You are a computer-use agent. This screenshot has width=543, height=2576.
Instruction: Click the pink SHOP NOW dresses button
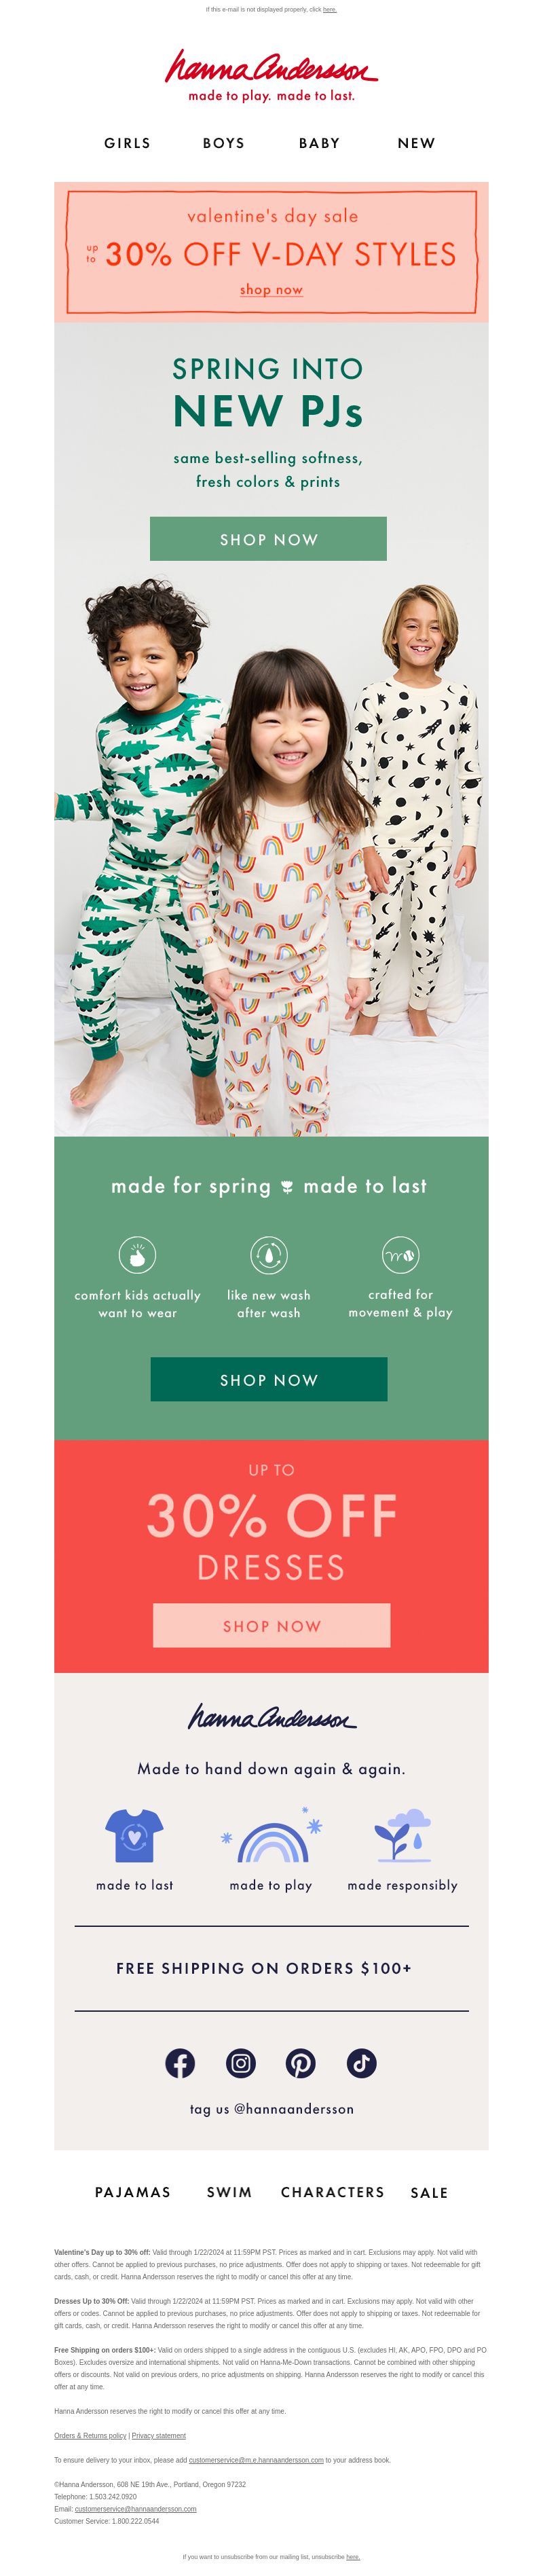coord(272,1625)
